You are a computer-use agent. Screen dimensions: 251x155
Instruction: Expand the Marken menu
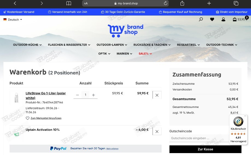124,54
